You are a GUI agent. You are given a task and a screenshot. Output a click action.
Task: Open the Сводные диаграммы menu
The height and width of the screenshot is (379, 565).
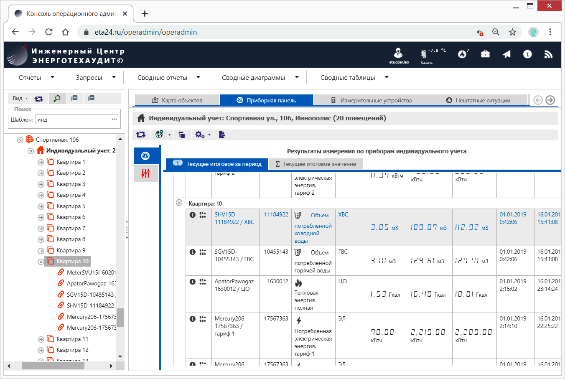[x=260, y=77]
